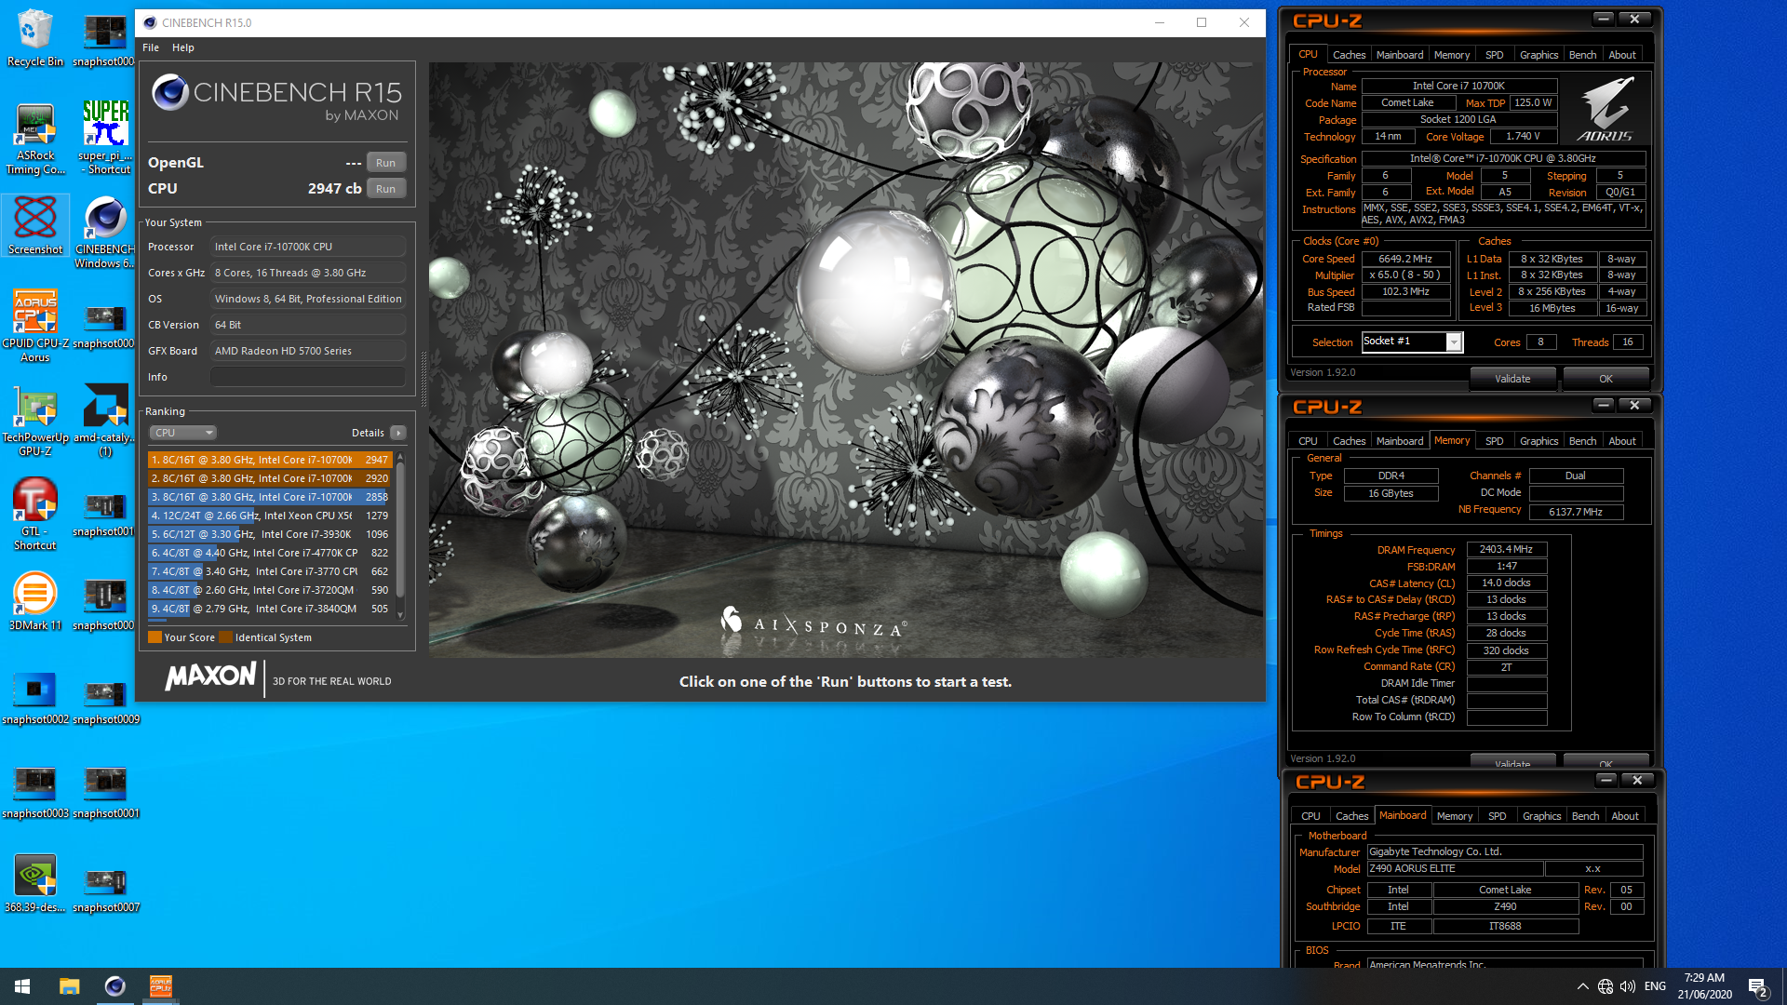
Task: Open Caches tab in top CPU-Z window
Action: click(x=1349, y=55)
